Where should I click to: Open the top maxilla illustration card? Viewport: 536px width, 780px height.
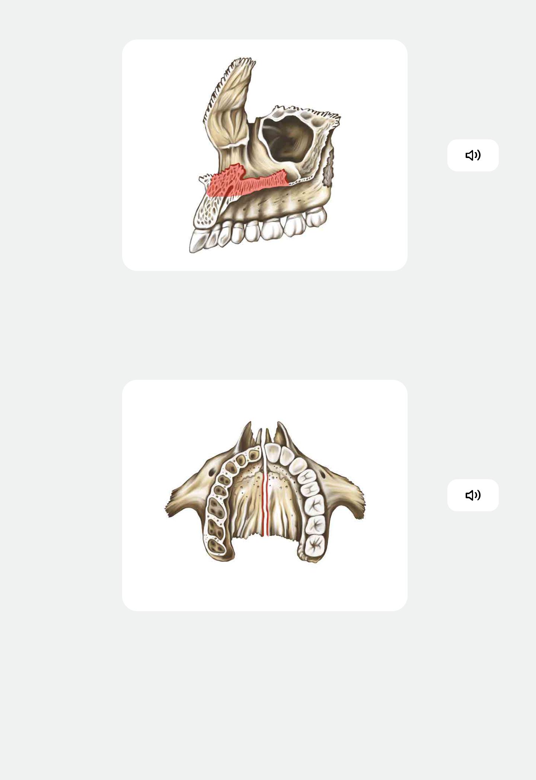[x=265, y=155]
